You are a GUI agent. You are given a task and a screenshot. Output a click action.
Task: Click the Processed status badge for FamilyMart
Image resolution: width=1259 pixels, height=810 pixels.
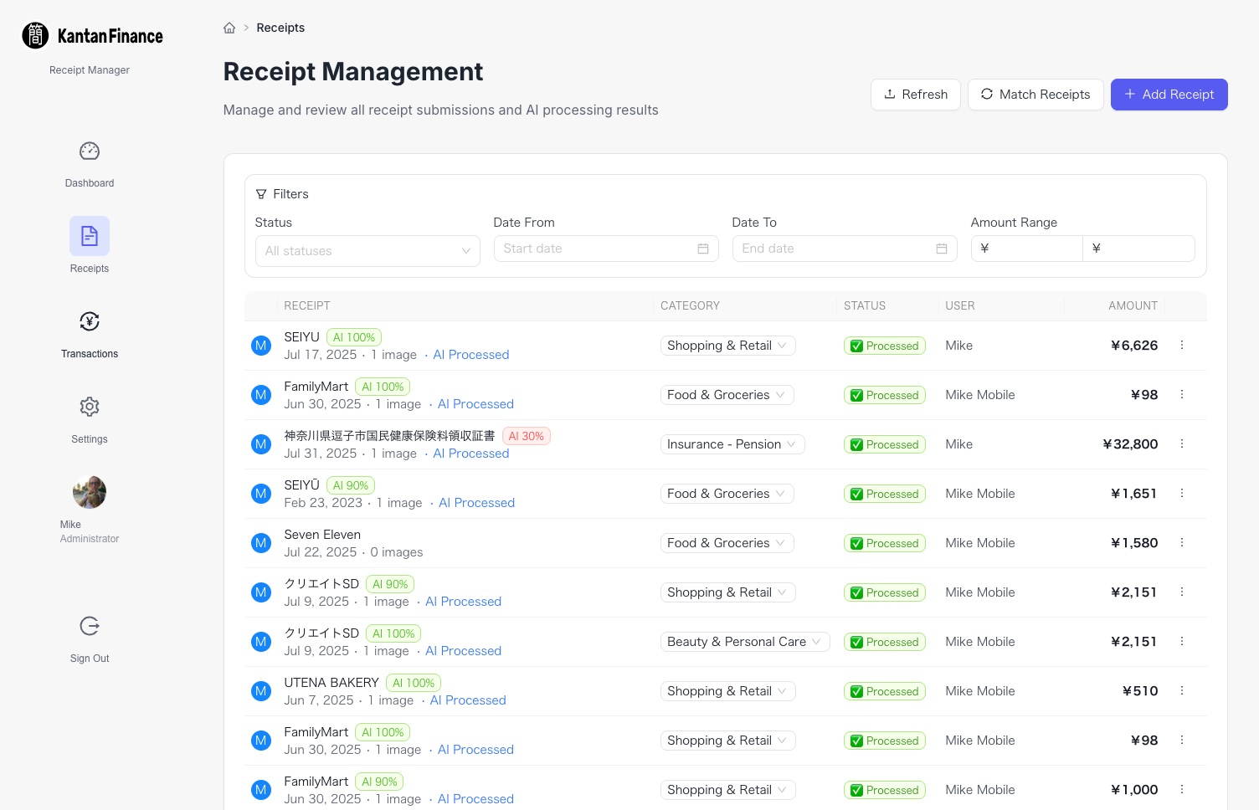885,394
